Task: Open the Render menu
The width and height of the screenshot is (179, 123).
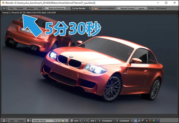Action: point(20,8)
